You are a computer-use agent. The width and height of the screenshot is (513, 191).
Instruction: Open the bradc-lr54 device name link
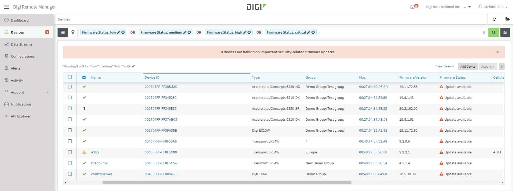[99, 163]
